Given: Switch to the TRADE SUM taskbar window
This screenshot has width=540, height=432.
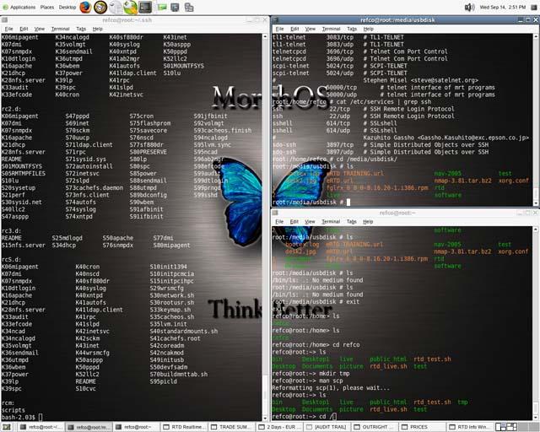Looking at the screenshot, I should coord(232,427).
